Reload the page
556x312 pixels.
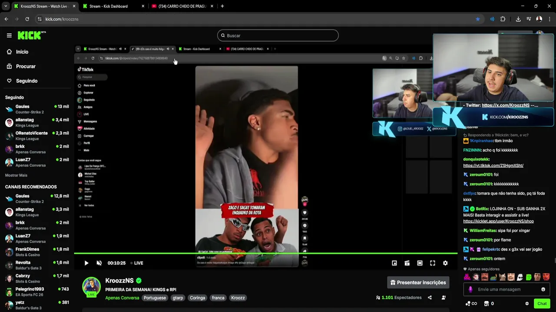click(27, 19)
